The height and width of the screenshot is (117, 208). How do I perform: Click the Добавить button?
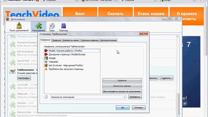click(x=135, y=97)
